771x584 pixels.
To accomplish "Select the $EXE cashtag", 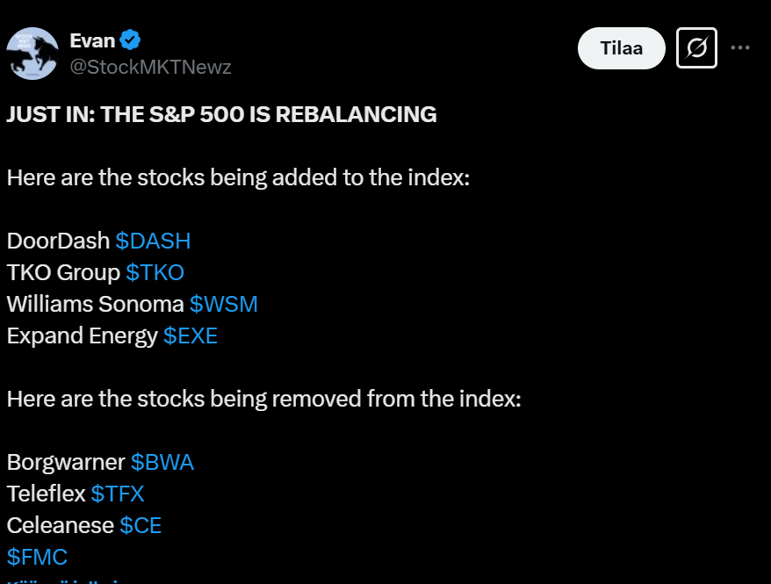I will 191,335.
